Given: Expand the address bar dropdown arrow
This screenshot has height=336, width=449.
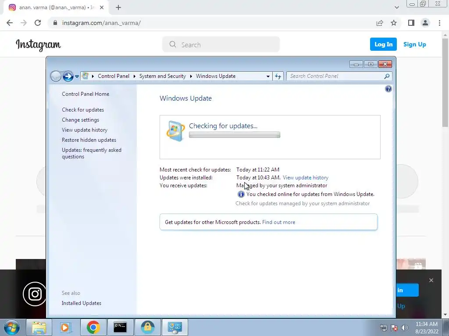Looking at the screenshot, I should [268, 76].
